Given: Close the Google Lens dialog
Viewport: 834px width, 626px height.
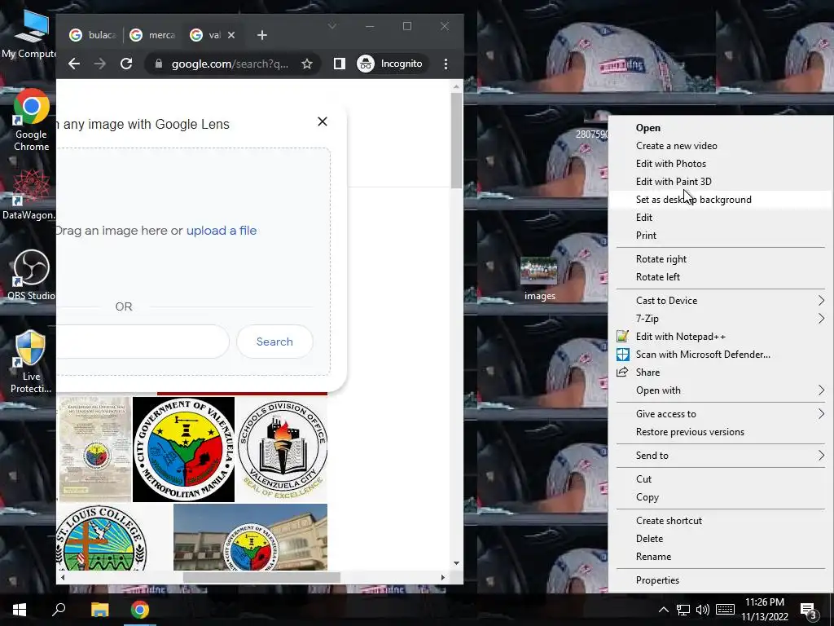Looking at the screenshot, I should pyautogui.click(x=323, y=121).
